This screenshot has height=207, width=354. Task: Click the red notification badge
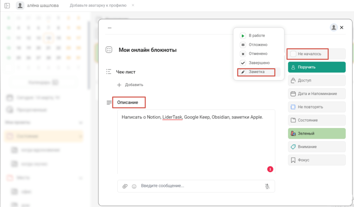click(270, 169)
